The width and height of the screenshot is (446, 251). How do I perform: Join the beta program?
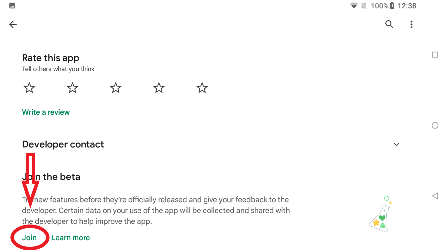[29, 238]
